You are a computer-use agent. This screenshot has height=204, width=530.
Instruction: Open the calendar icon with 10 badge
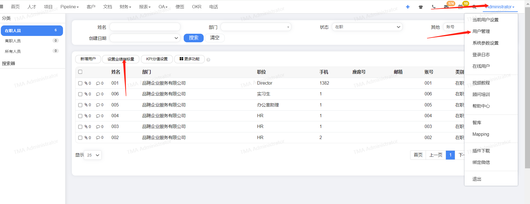460,7
